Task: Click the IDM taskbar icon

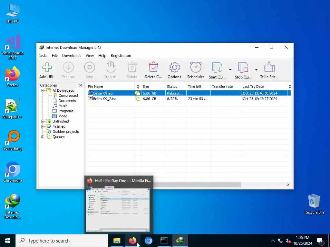Action: [x=180, y=241]
